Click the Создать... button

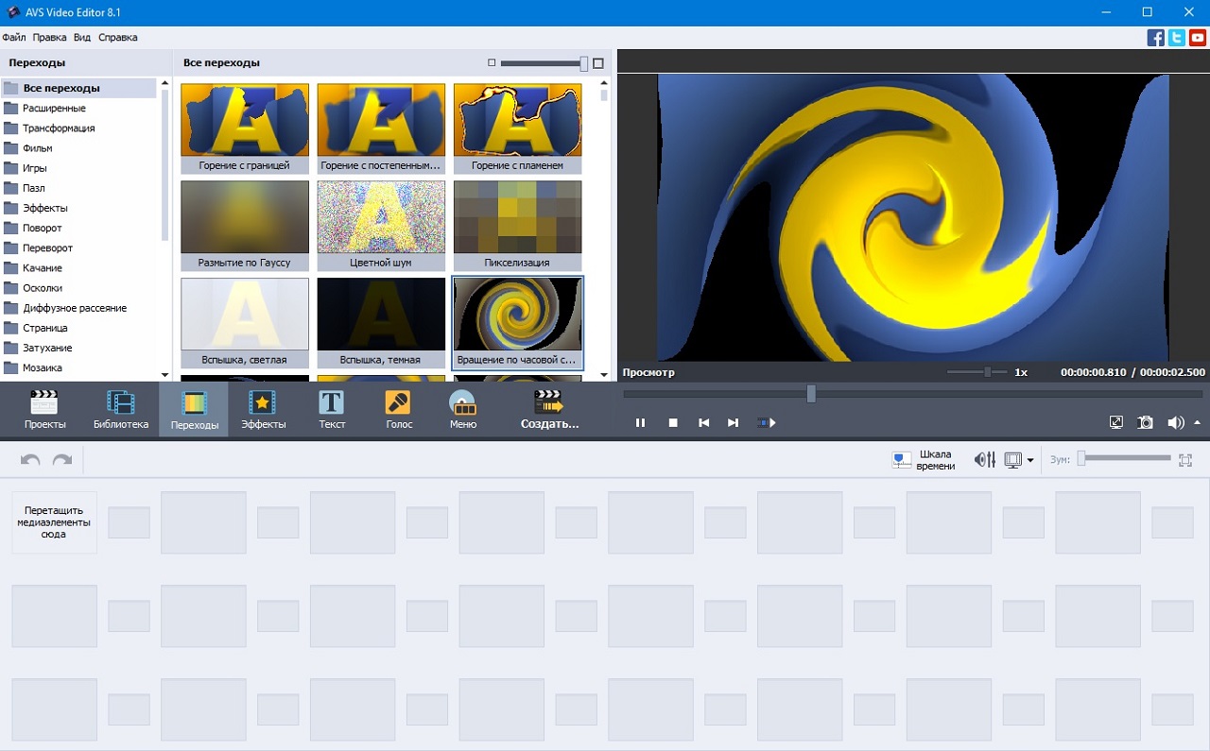(548, 410)
